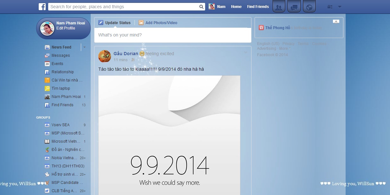Open Nokia Vietna... group

pos(64,158)
